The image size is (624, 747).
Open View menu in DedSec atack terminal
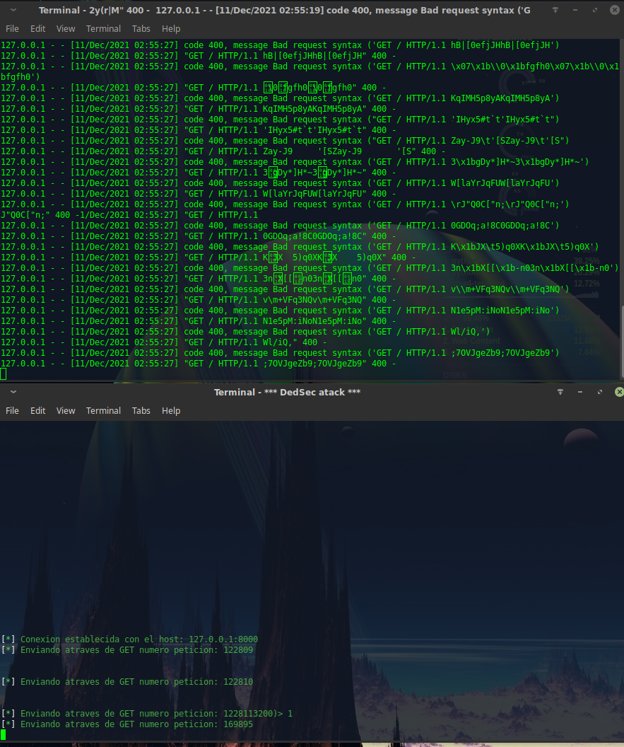pyautogui.click(x=66, y=411)
